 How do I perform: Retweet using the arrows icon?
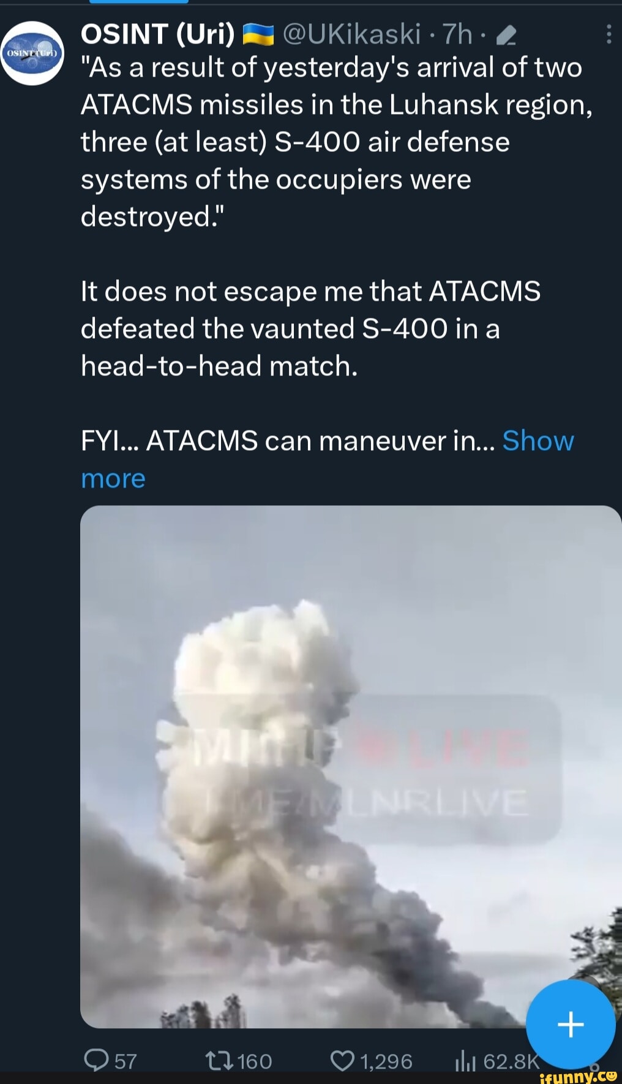(x=220, y=1060)
